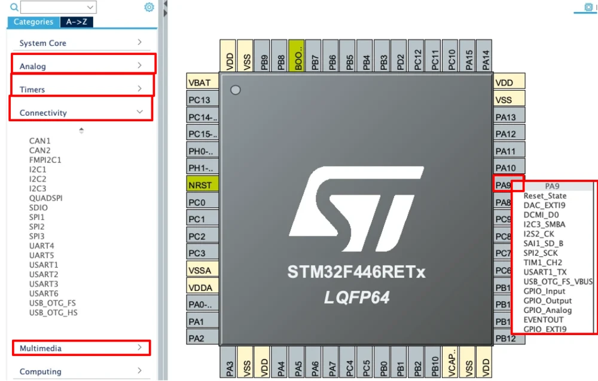Select CAN2 peripheral
598x381 pixels.
coord(39,150)
